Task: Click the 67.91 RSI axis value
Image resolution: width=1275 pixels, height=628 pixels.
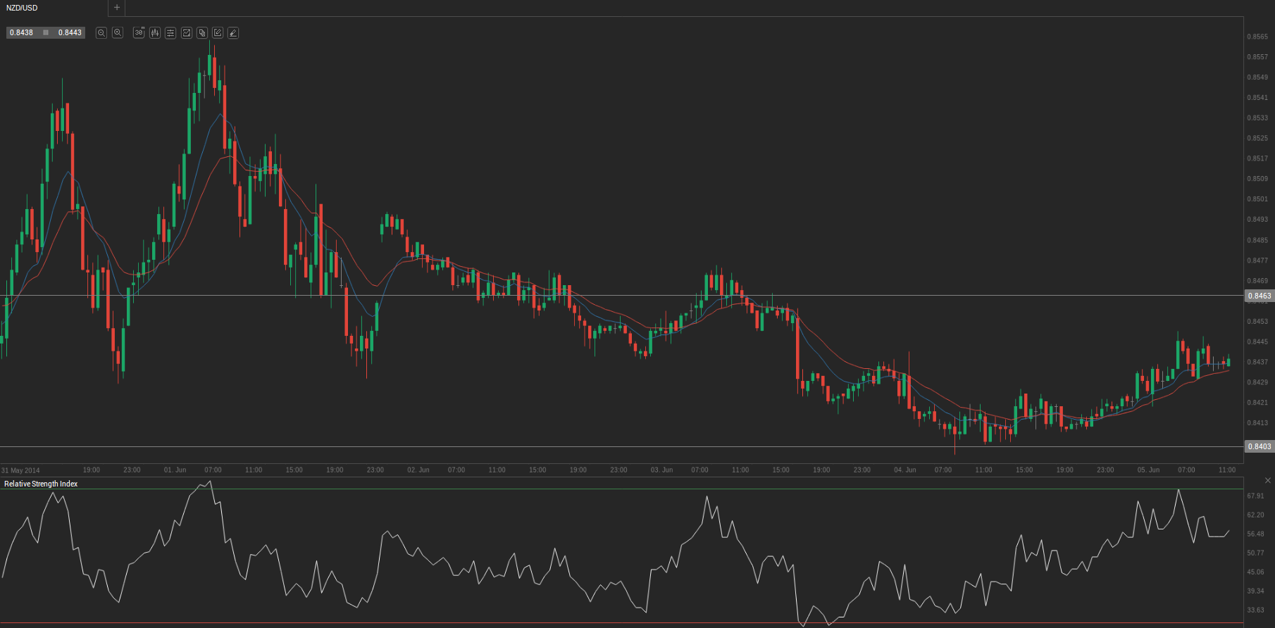Action: (1255, 496)
